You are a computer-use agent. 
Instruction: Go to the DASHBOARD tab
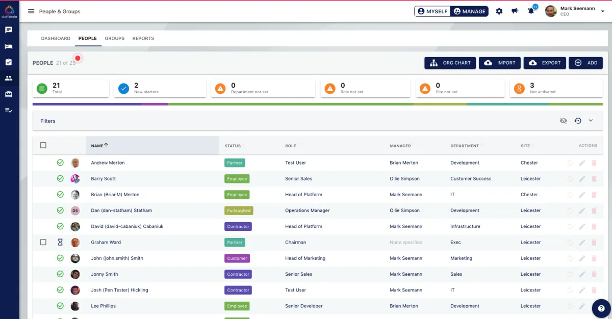[56, 38]
